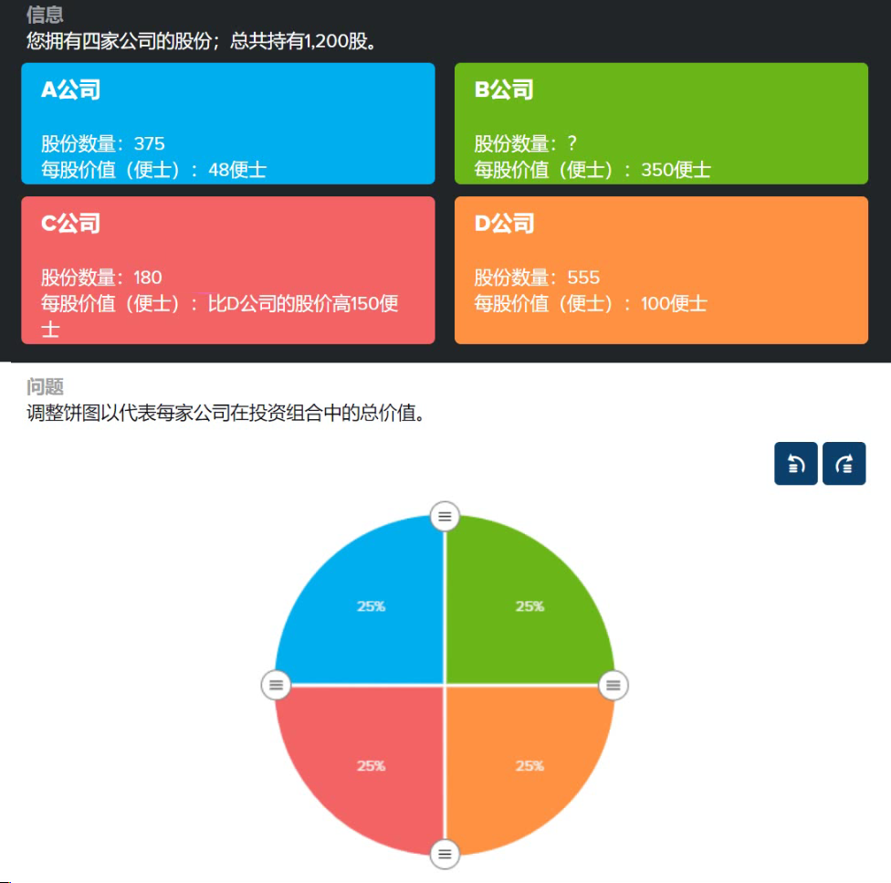Image resolution: width=891 pixels, height=883 pixels.
Task: Click the 25% label in the green slice
Action: click(529, 604)
